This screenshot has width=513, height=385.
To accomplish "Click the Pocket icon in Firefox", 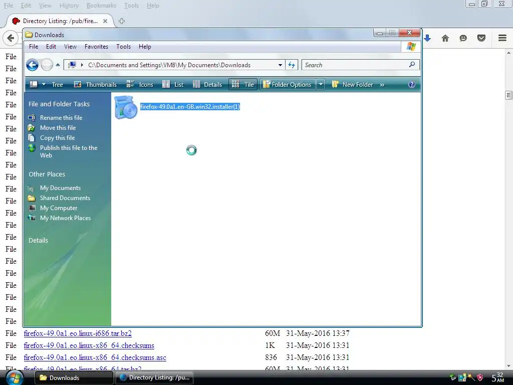I will (x=481, y=38).
